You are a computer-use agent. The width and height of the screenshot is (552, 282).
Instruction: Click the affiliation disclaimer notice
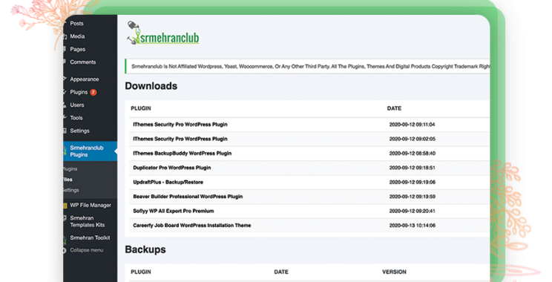[307, 67]
